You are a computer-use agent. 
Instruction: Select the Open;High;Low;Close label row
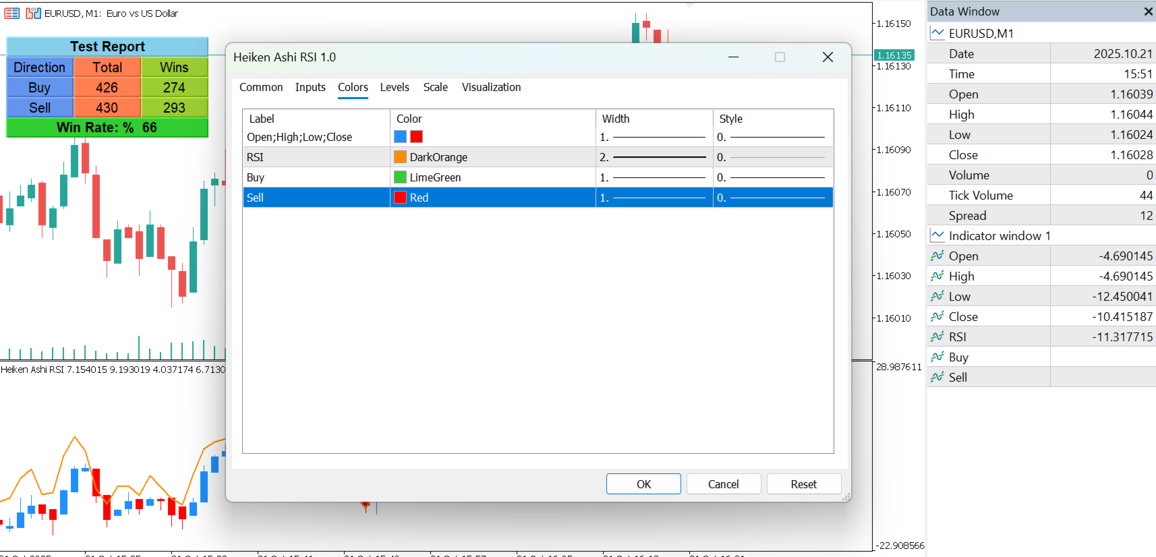pos(316,137)
